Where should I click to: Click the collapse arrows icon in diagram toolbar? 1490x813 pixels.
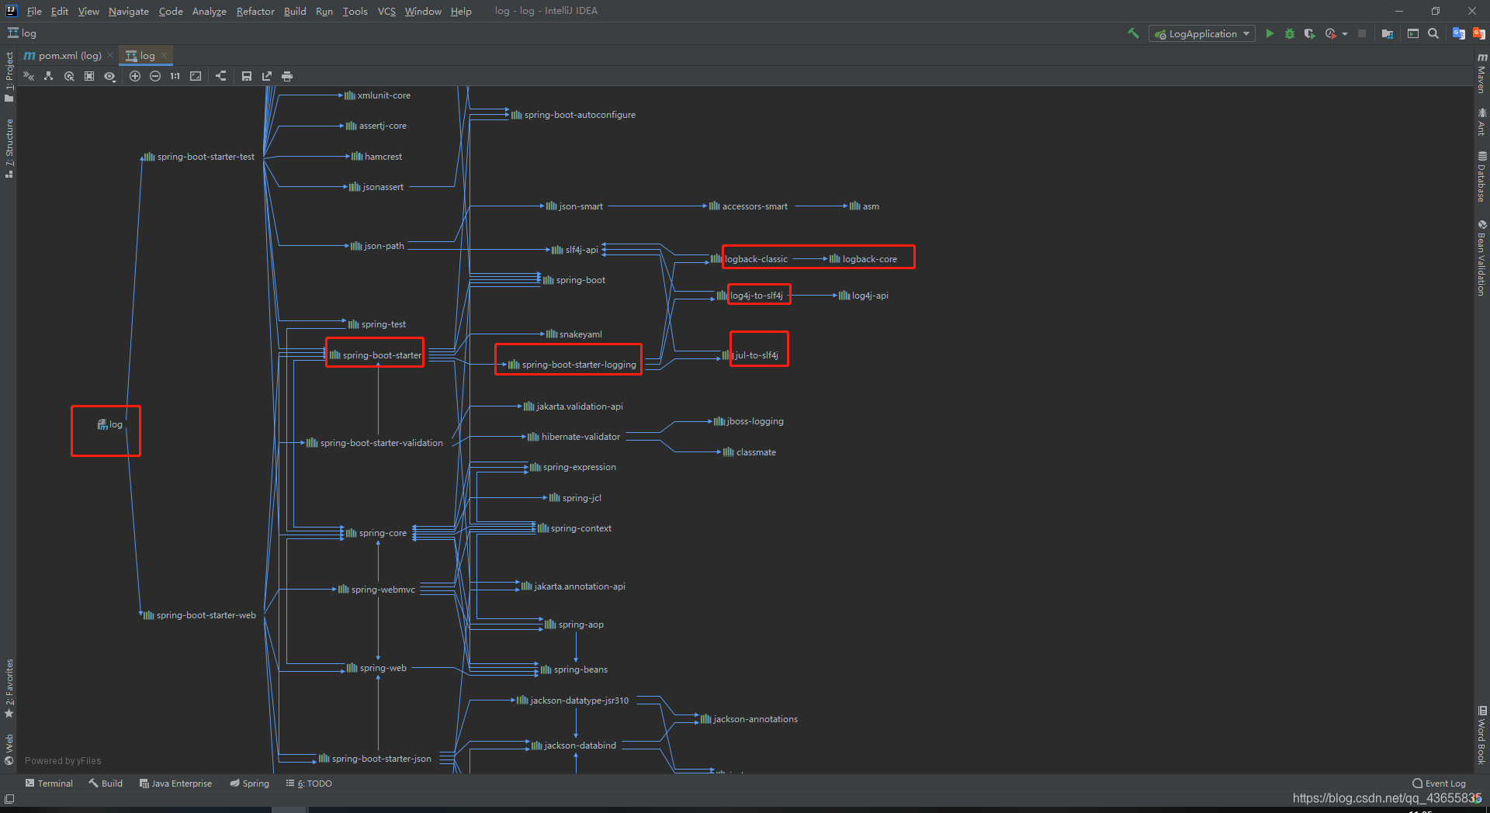tap(29, 76)
